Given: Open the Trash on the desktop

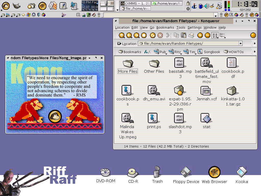Looking at the screenshot, I should (157, 175).
